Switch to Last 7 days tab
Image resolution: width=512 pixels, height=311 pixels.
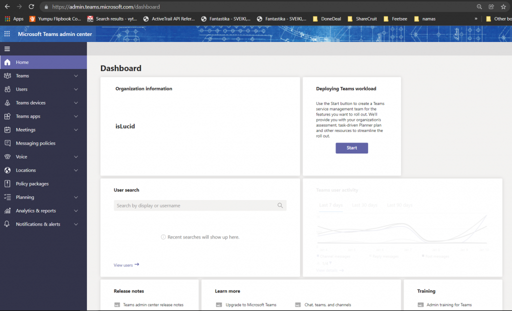tap(331, 205)
